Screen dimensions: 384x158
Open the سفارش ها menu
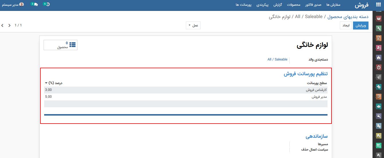pos(333,5)
